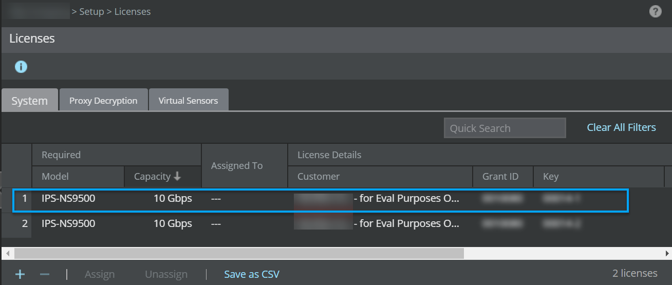Click the Clear All Filters link
The height and width of the screenshot is (285, 672).
click(x=621, y=127)
